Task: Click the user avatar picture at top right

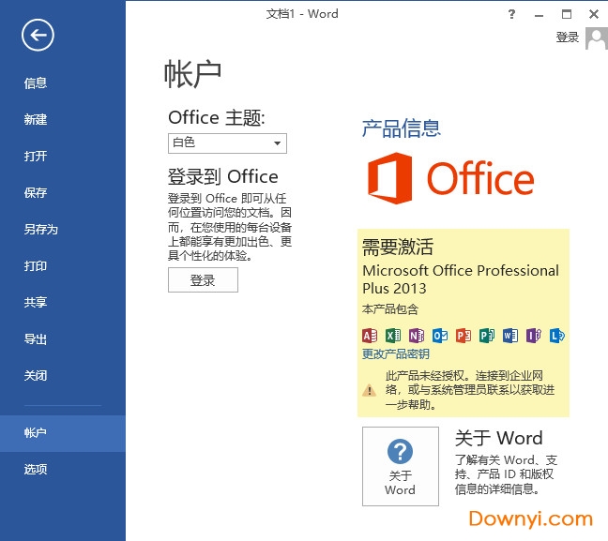Action: pos(596,38)
